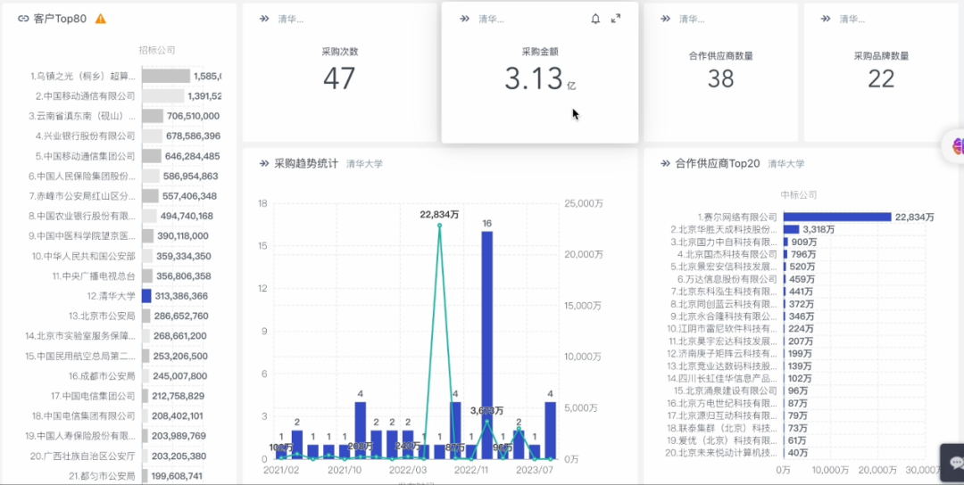The image size is (964, 485).
Task: Select supplier 2.北京华胜天成科技股份 in Top20 list
Action: coord(724,230)
